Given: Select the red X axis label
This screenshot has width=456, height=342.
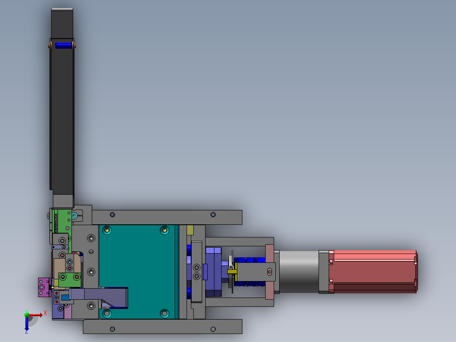Looking at the screenshot, I should pos(45,313).
